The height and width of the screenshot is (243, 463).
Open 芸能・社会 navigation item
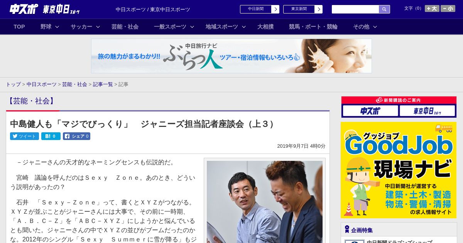tap(125, 27)
